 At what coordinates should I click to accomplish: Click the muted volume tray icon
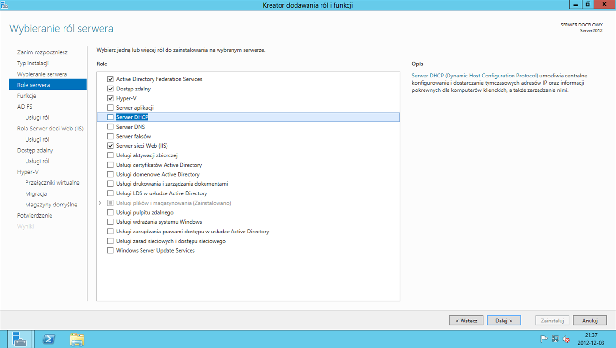pyautogui.click(x=566, y=339)
